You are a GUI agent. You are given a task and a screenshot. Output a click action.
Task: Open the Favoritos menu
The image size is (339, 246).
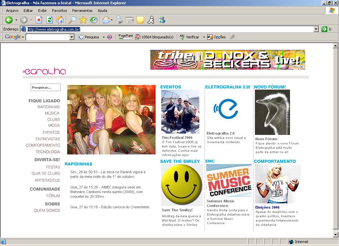(60, 11)
